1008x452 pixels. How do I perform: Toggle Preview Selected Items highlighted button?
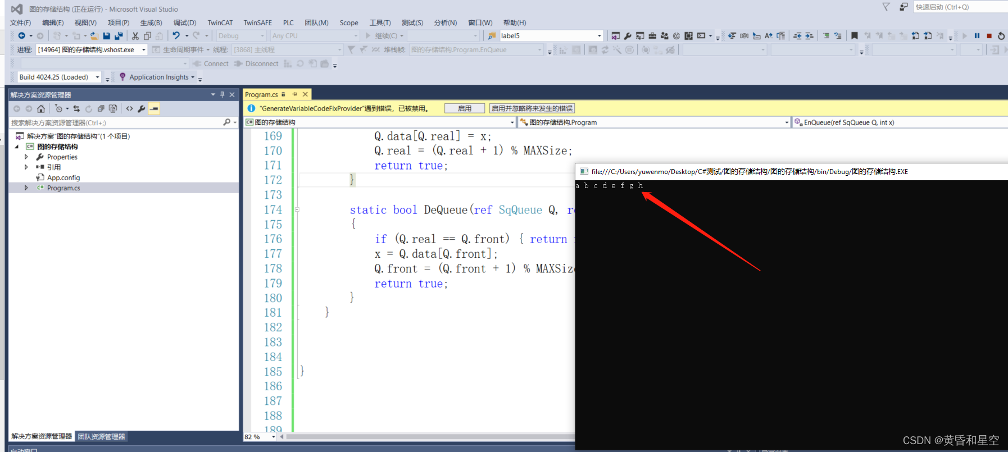pyautogui.click(x=154, y=108)
